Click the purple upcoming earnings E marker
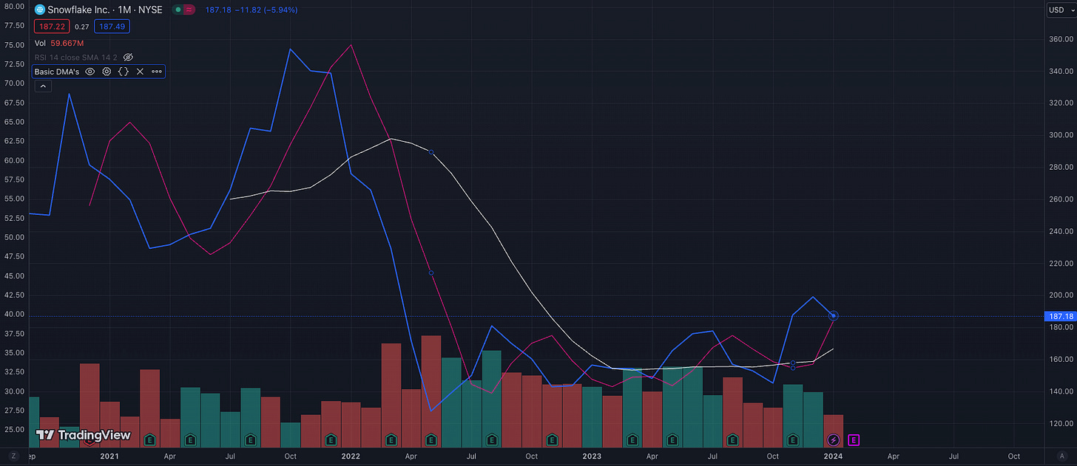This screenshot has width=1077, height=466. (853, 440)
